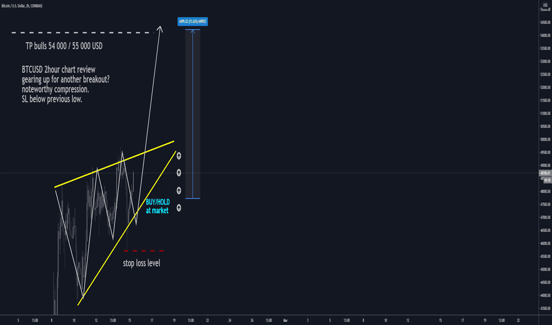
Task: Click the '24' date on the time axis
Action: [230, 320]
